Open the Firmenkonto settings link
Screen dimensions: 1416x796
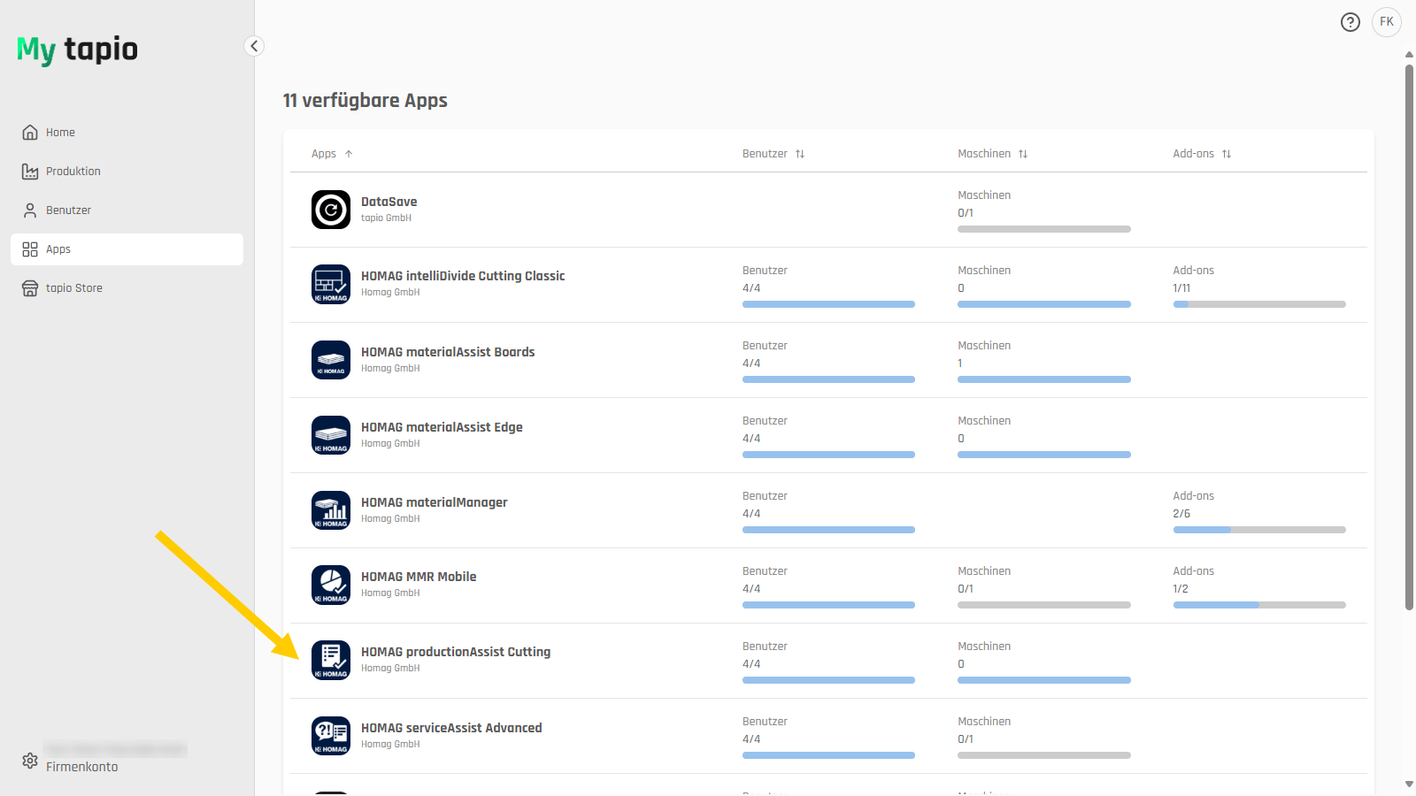81,767
